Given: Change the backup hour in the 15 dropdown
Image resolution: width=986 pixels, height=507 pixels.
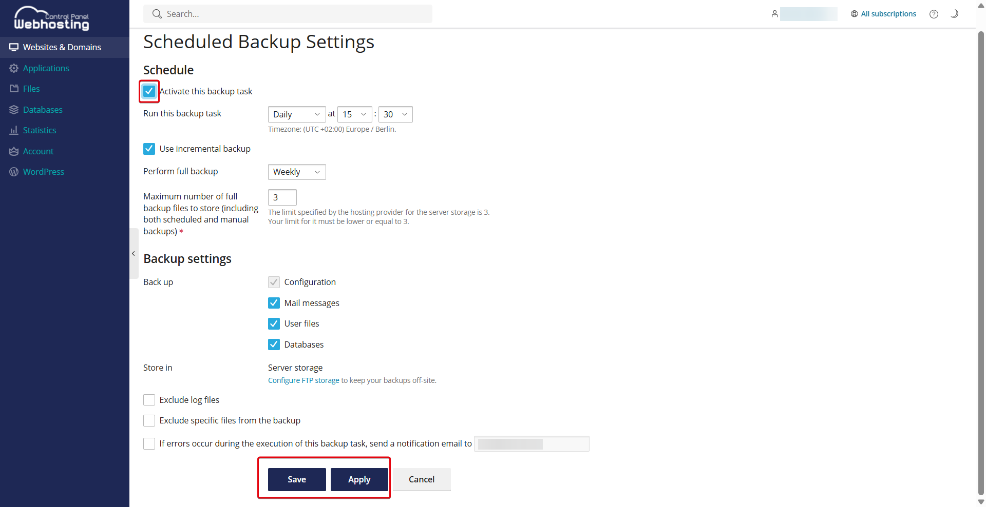Looking at the screenshot, I should (x=354, y=114).
